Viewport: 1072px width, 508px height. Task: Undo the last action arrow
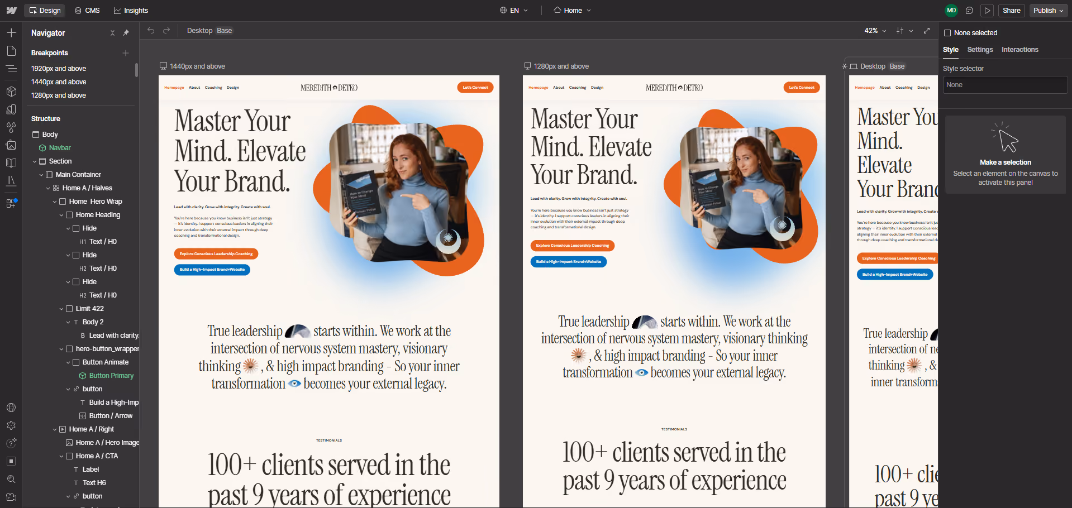point(151,31)
